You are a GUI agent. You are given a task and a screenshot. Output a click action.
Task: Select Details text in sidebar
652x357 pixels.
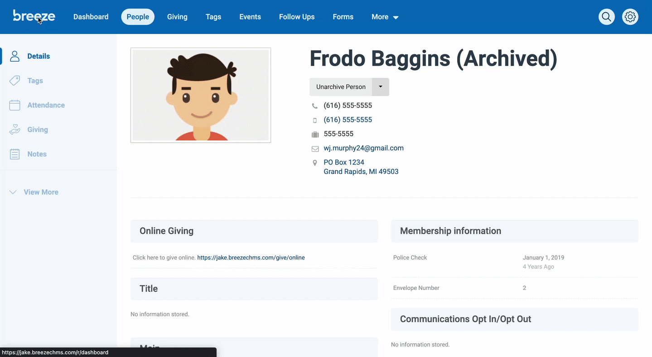[39, 56]
